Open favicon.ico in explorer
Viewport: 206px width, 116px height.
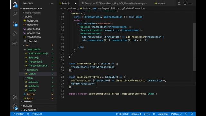[33, 21]
